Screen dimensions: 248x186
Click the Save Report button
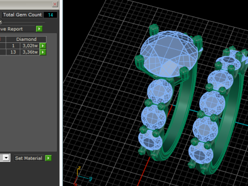[x=17, y=29]
